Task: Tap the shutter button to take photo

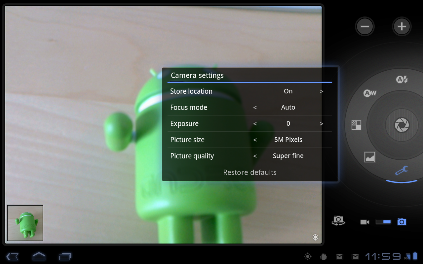Action: (402, 125)
